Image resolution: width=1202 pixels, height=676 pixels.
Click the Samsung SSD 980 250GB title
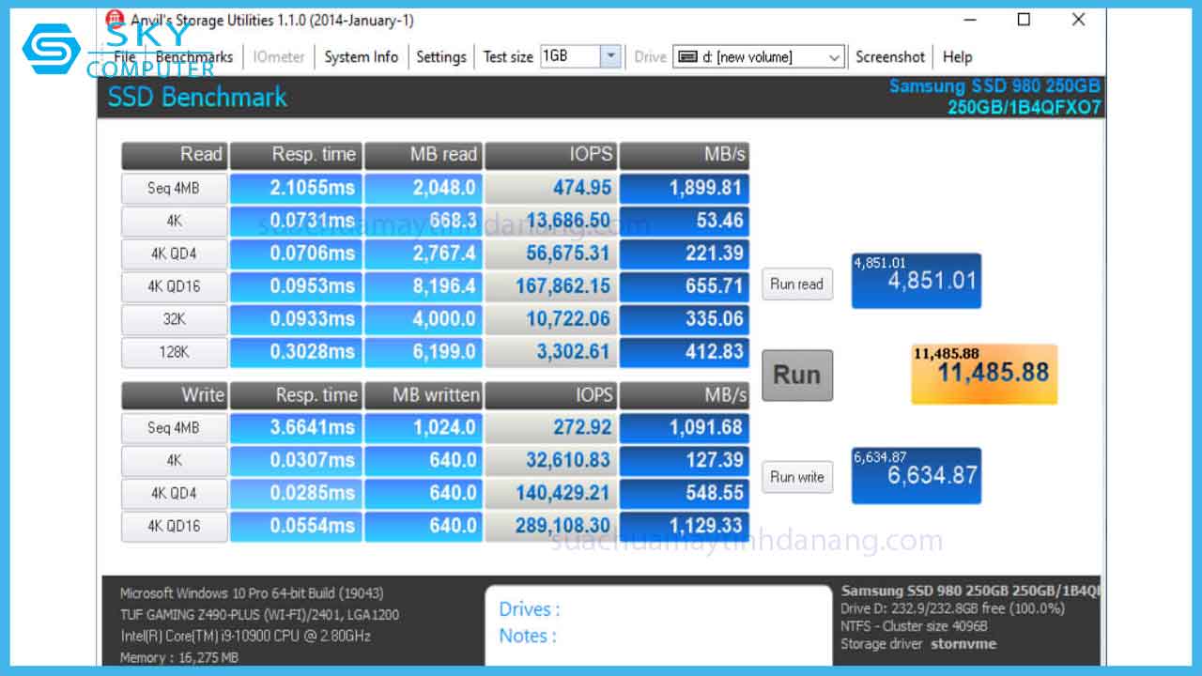point(994,86)
